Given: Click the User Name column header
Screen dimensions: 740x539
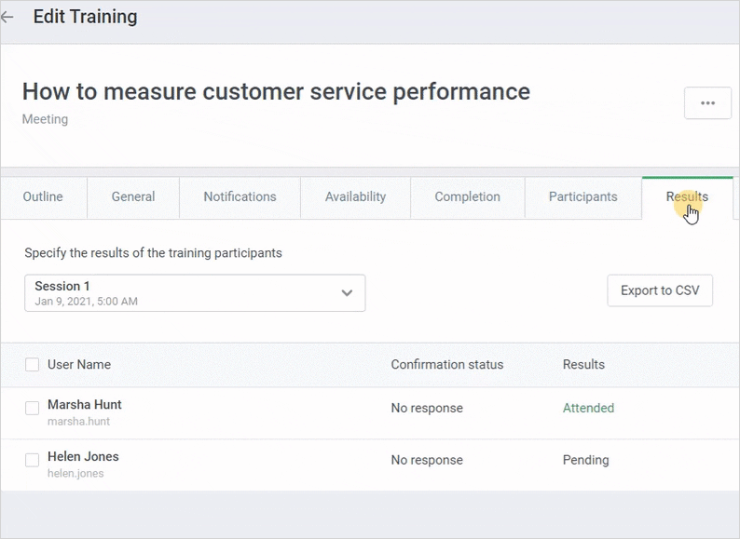Looking at the screenshot, I should coord(79,365).
